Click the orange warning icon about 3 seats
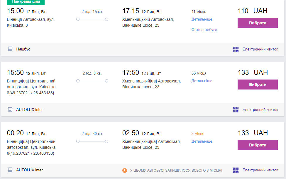The width and height of the screenshot is (286, 179). 125,170
